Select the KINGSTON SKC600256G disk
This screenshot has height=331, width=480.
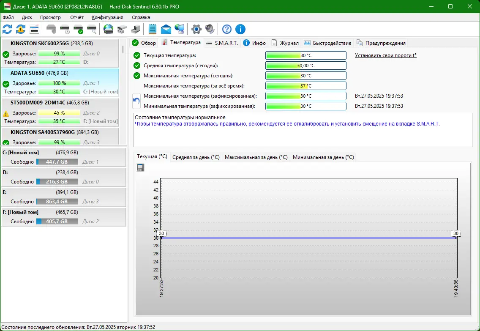click(39, 43)
